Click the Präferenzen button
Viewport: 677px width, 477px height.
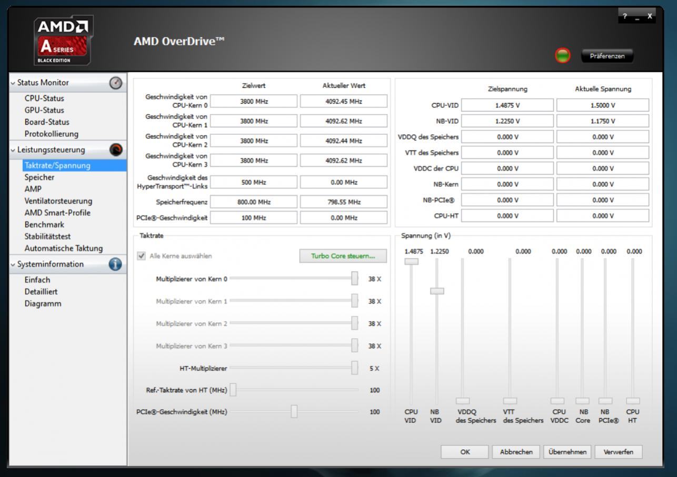[x=608, y=55]
